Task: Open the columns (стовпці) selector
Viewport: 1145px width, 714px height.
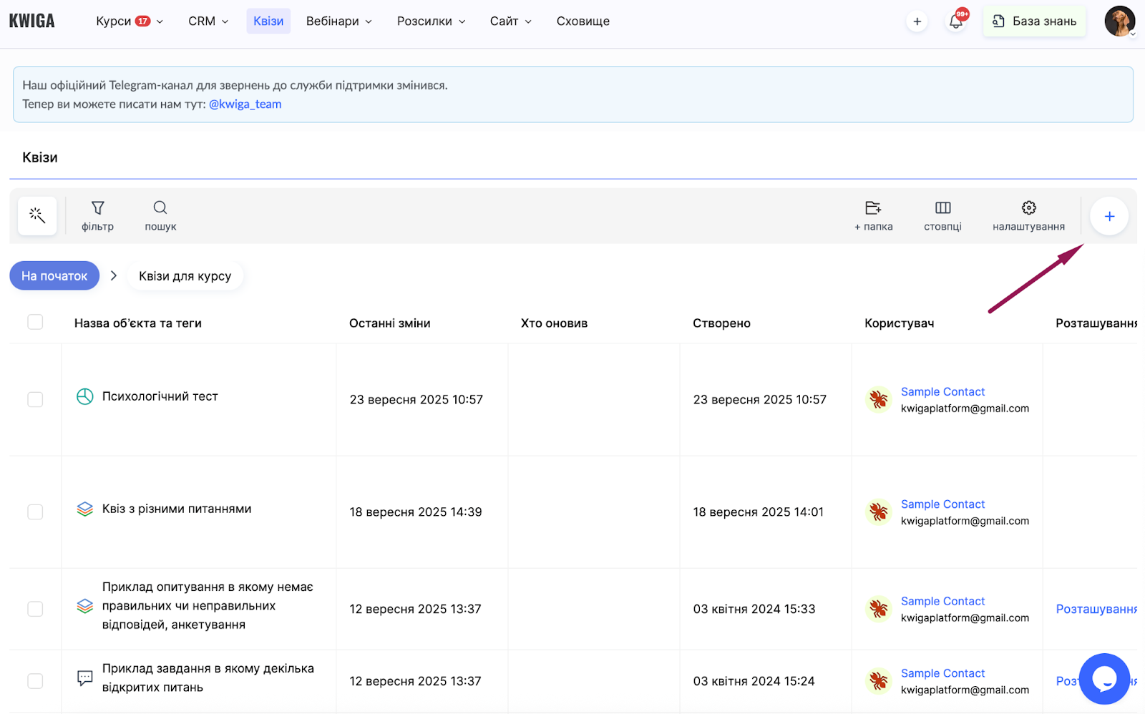Action: (x=942, y=215)
